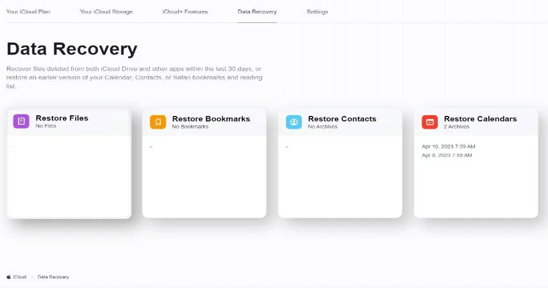Click the purple Restore Files icon
The height and width of the screenshot is (288, 548).
tap(21, 122)
